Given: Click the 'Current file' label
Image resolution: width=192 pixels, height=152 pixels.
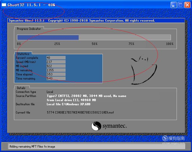Looking at the screenshot, I should pyautogui.click(x=23, y=112).
